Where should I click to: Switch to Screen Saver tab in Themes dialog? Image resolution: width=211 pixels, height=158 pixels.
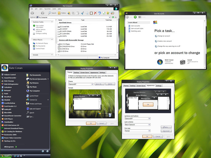(x=84, y=72)
